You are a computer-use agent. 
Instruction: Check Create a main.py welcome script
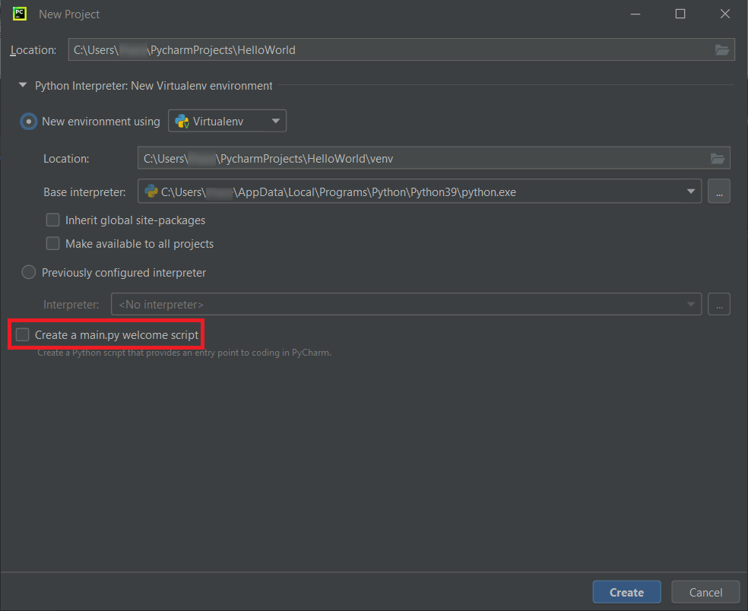pos(22,334)
